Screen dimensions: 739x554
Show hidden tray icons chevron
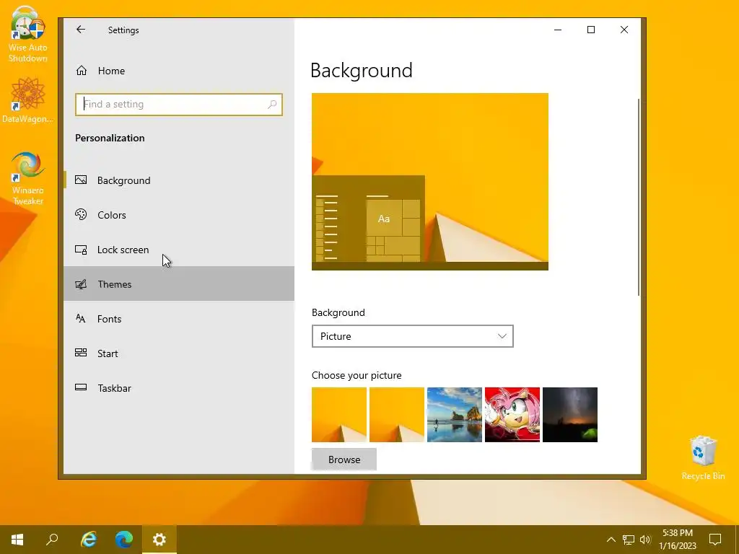coord(611,540)
